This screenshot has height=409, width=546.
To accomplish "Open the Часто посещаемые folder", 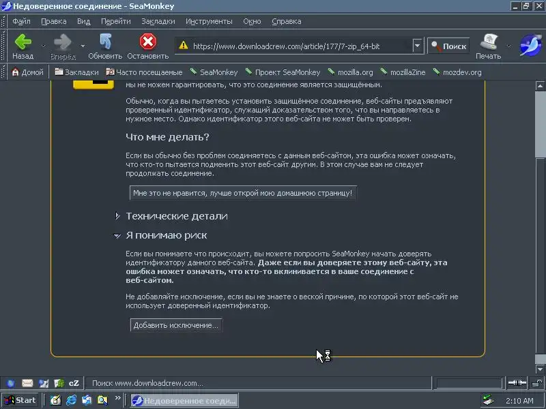I will coord(144,72).
